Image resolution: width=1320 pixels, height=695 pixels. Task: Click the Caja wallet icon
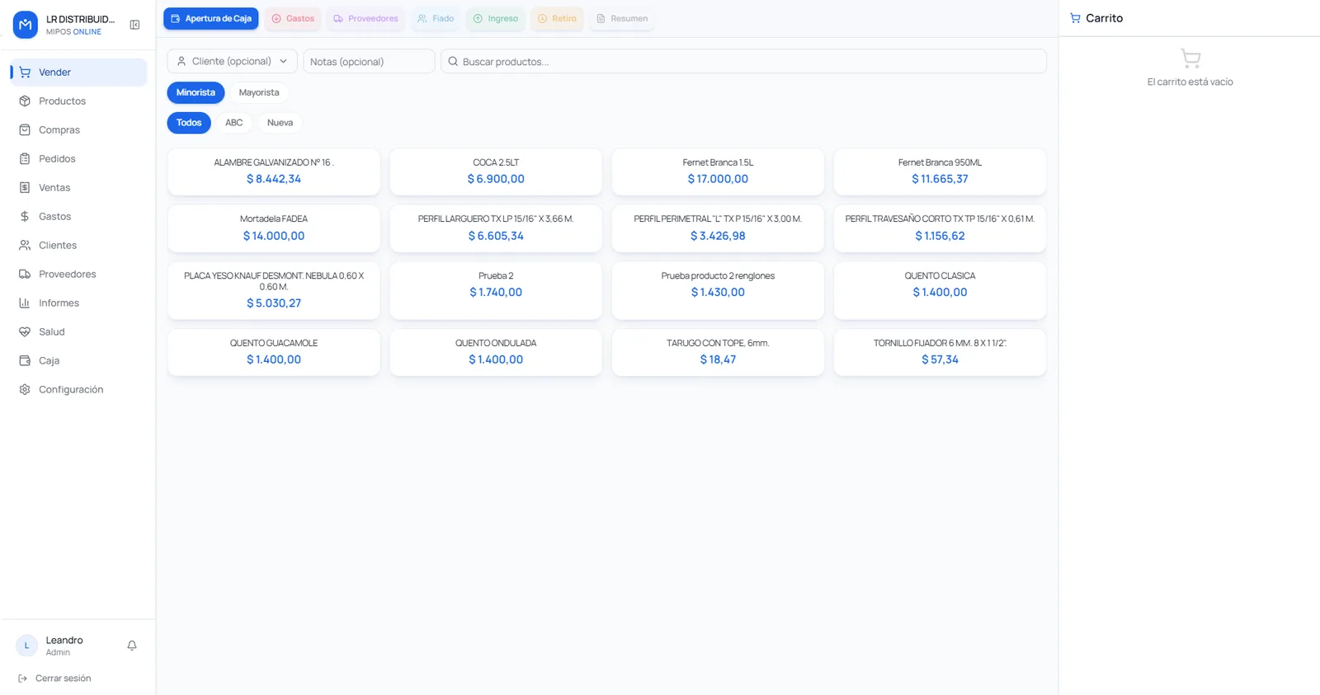pyautogui.click(x=25, y=361)
